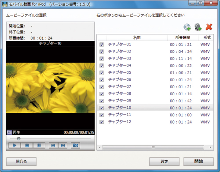Click WMV format in チャプター08 row
The height and width of the screenshot is (172, 220).
(205, 94)
